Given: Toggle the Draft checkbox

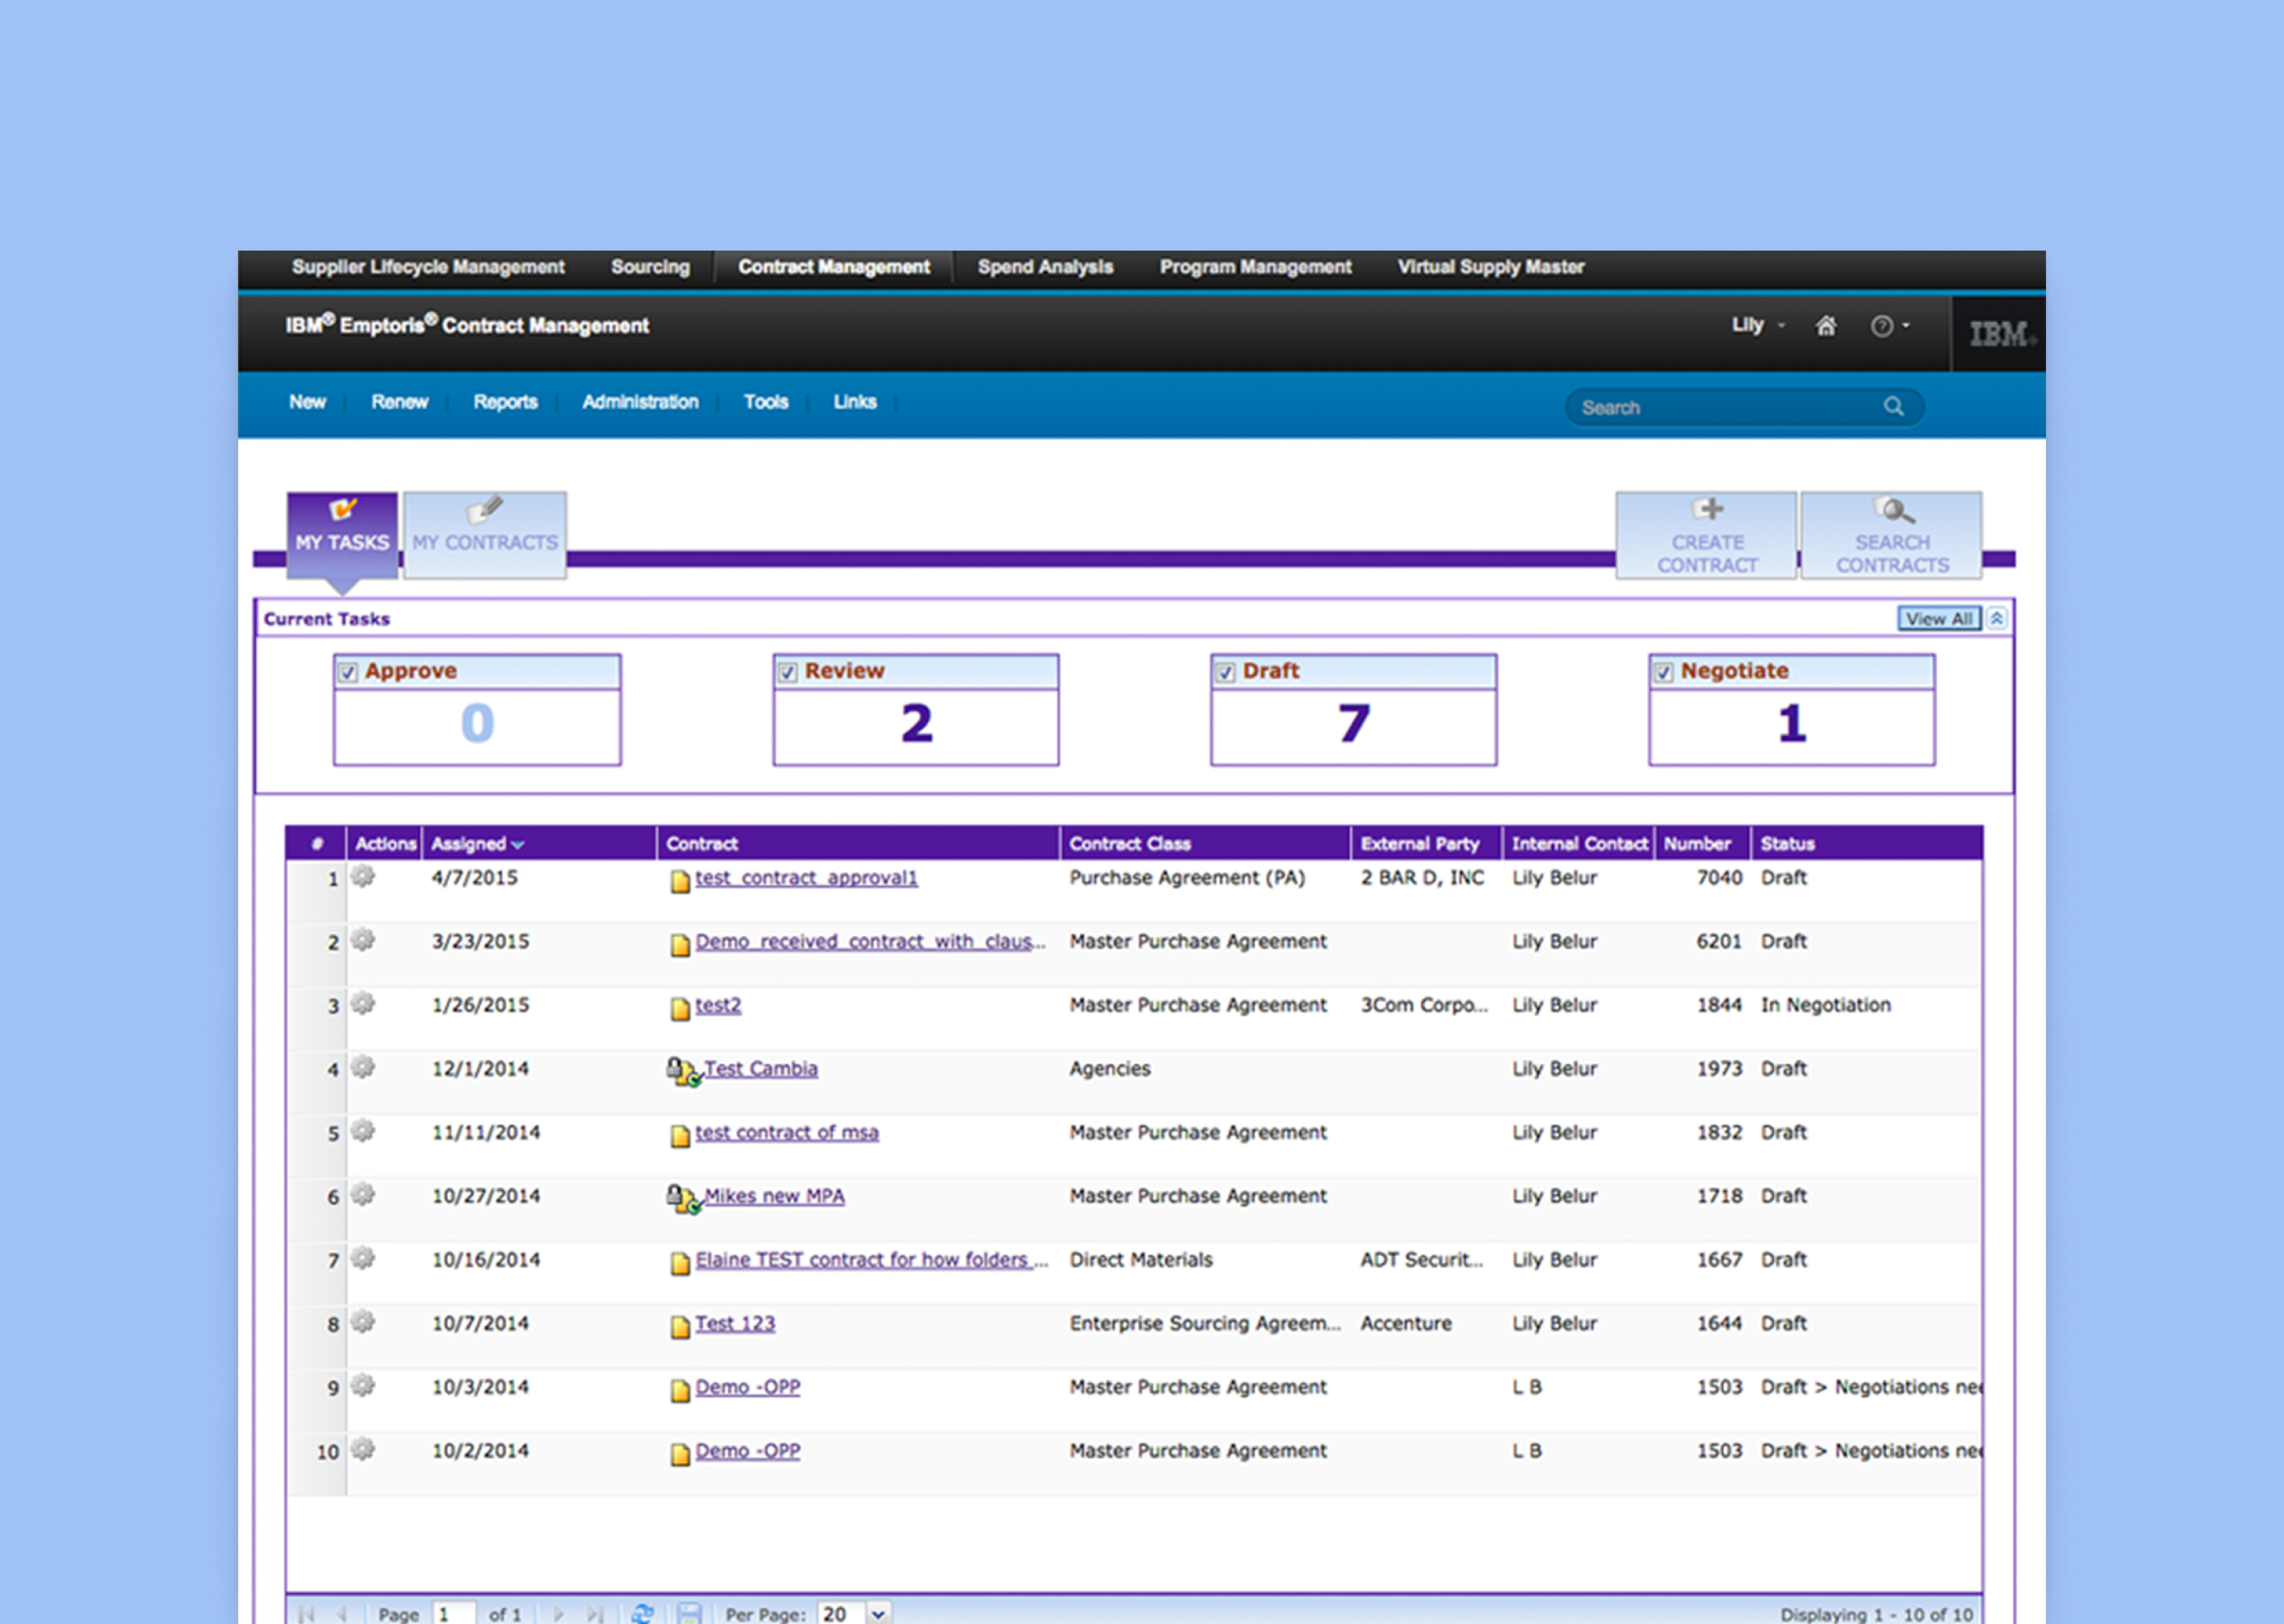Looking at the screenshot, I should (x=1226, y=672).
